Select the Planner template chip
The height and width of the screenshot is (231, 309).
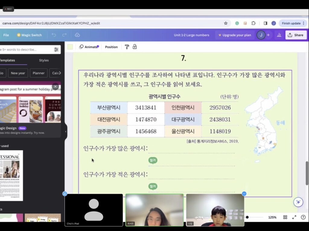pyautogui.click(x=39, y=73)
